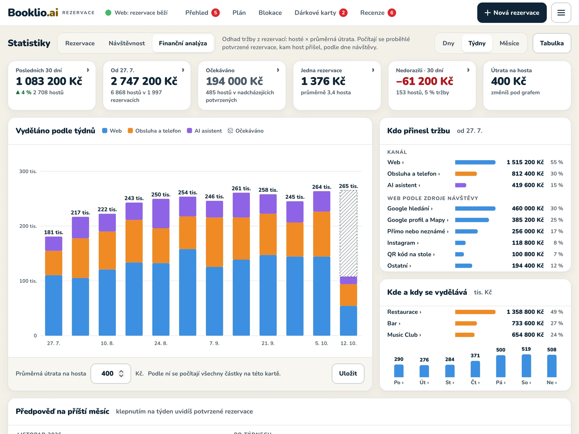Click the Dárkové karty badge showing 2
This screenshot has height=434, width=579.
[343, 13]
